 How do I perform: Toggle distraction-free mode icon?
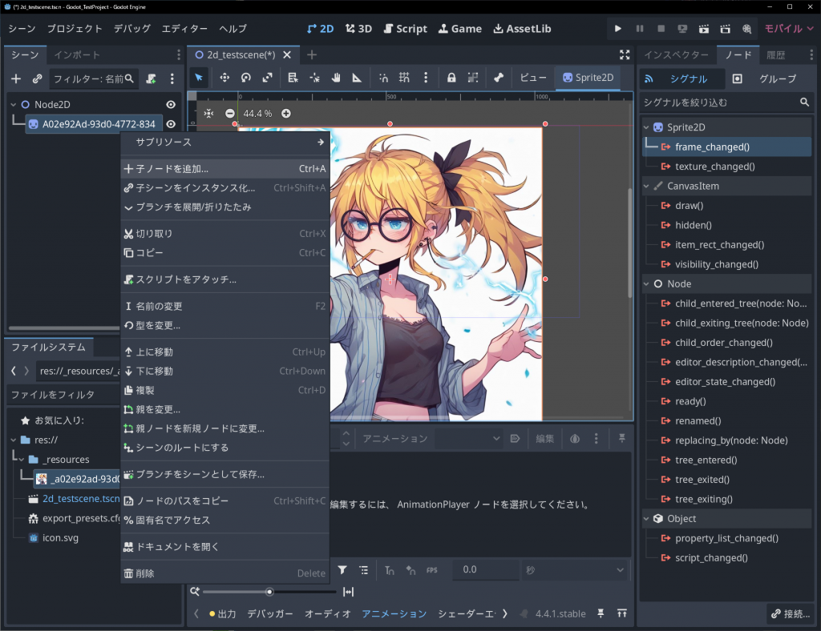(x=625, y=54)
